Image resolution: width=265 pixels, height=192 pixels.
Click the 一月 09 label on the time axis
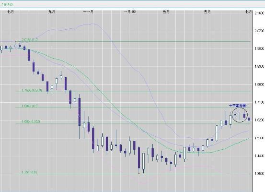[x=130, y=12]
